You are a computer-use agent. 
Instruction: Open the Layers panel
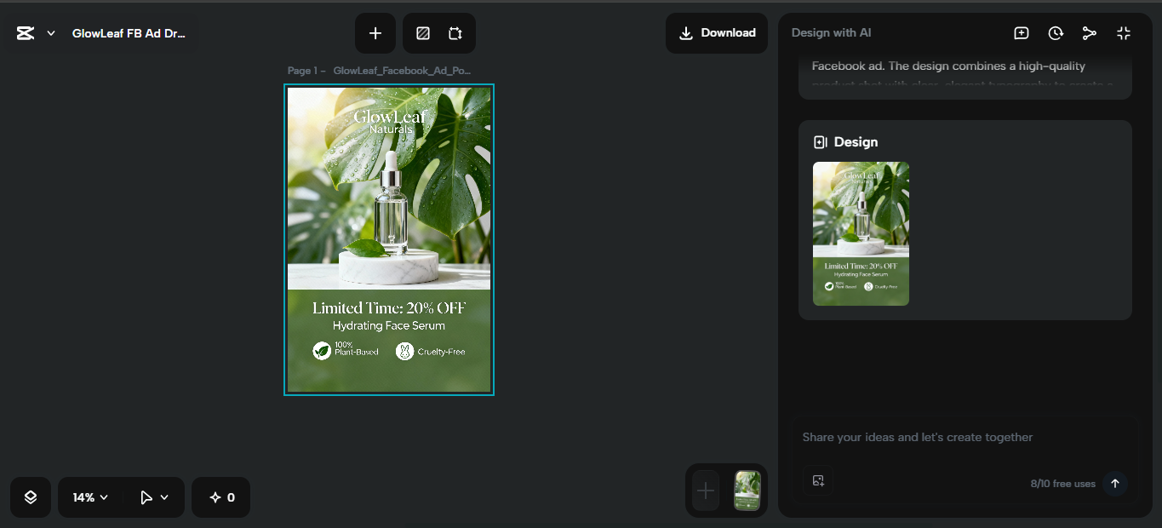tap(30, 496)
